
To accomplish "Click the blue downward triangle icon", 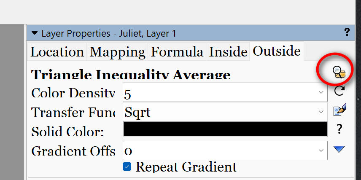I will (339, 149).
